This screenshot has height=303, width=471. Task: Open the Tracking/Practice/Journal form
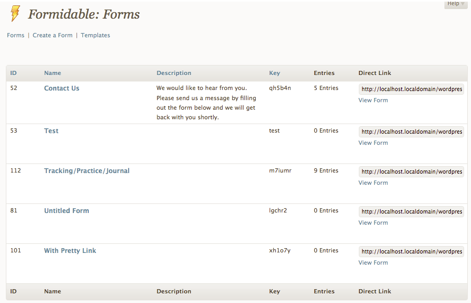coord(87,171)
